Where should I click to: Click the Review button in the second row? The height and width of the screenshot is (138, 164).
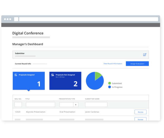[140, 119]
